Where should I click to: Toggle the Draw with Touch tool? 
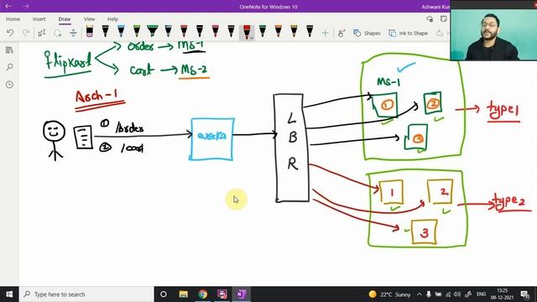click(x=341, y=33)
